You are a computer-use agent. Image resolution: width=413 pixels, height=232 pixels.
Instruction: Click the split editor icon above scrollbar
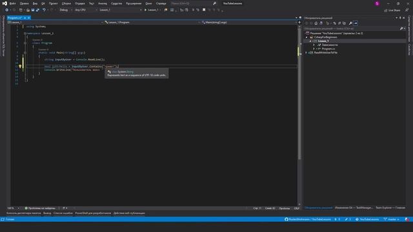(299, 23)
